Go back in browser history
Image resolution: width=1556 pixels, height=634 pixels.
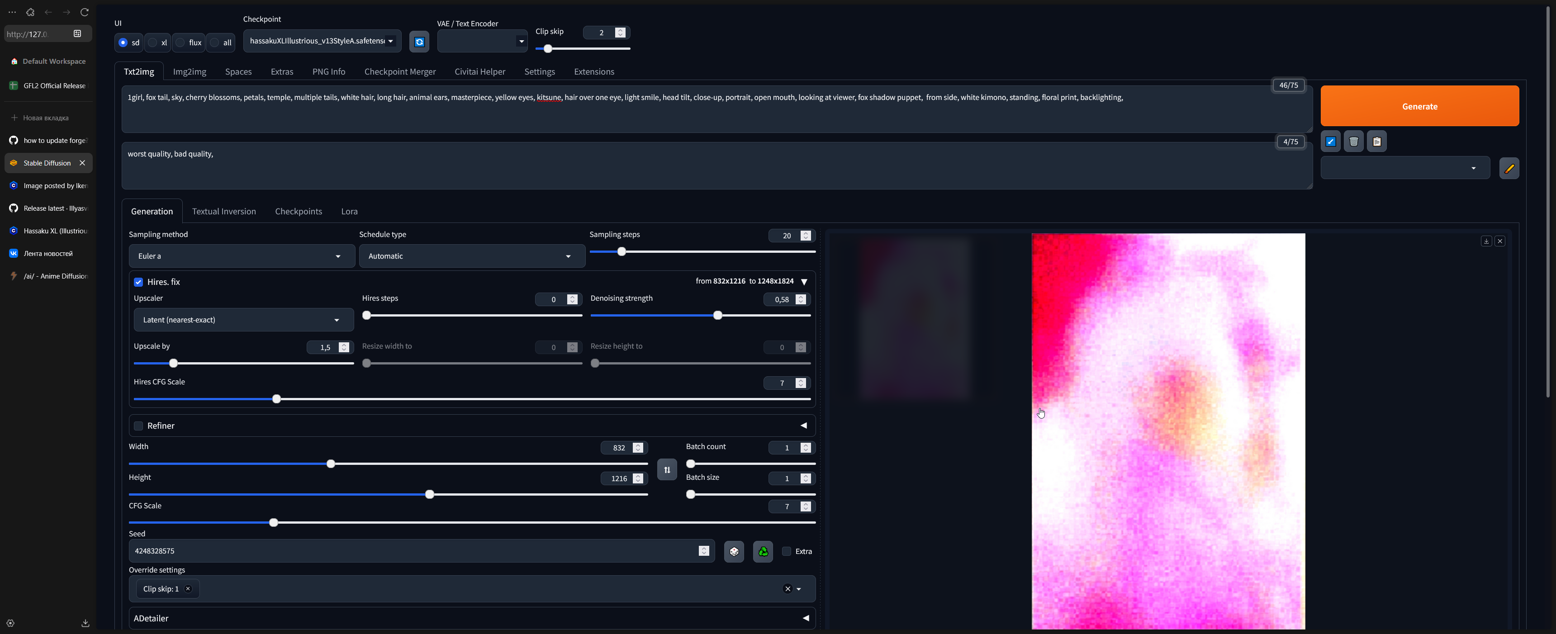pyautogui.click(x=48, y=12)
